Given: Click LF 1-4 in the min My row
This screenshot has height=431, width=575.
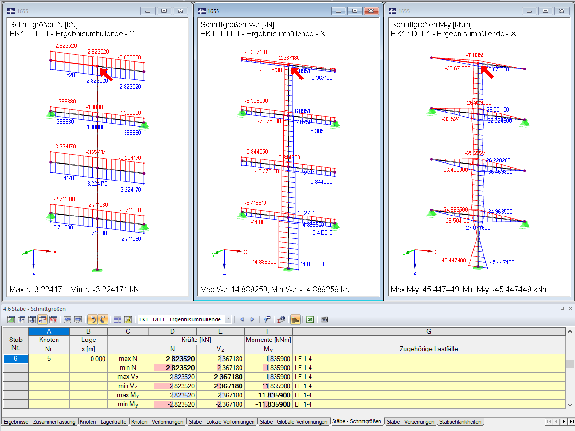Looking at the screenshot, I should coord(303,404).
